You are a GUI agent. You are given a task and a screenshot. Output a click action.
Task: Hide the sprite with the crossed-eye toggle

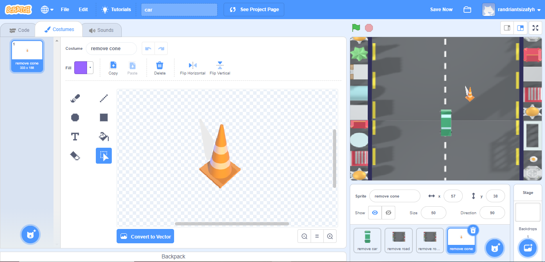click(x=388, y=212)
